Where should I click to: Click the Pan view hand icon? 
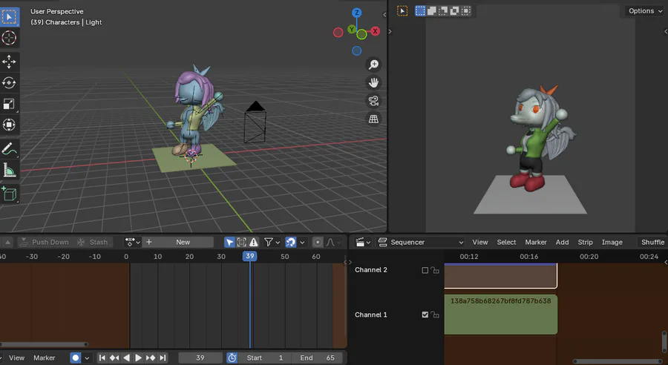pos(373,82)
